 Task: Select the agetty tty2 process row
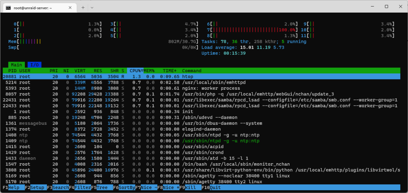click(202, 182)
